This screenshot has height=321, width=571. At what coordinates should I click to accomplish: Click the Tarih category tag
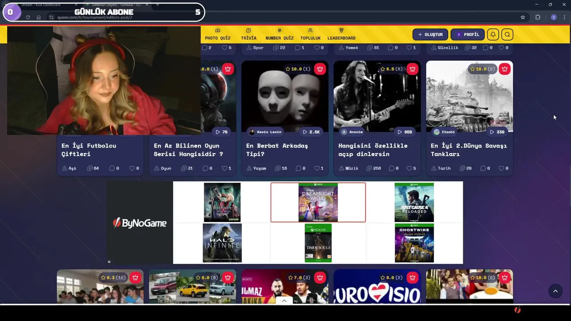point(441,168)
